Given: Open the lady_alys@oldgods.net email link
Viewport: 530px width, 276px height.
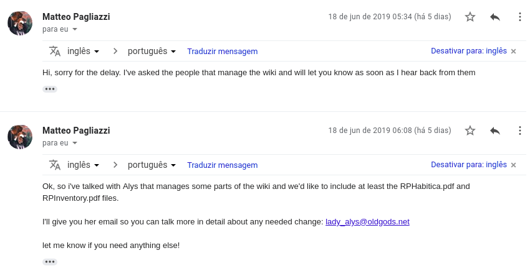Looking at the screenshot, I should click(367, 222).
